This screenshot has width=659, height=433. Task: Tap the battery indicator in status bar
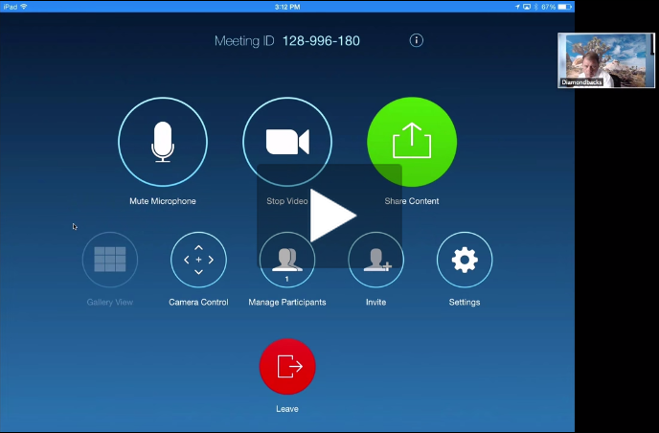click(x=563, y=6)
